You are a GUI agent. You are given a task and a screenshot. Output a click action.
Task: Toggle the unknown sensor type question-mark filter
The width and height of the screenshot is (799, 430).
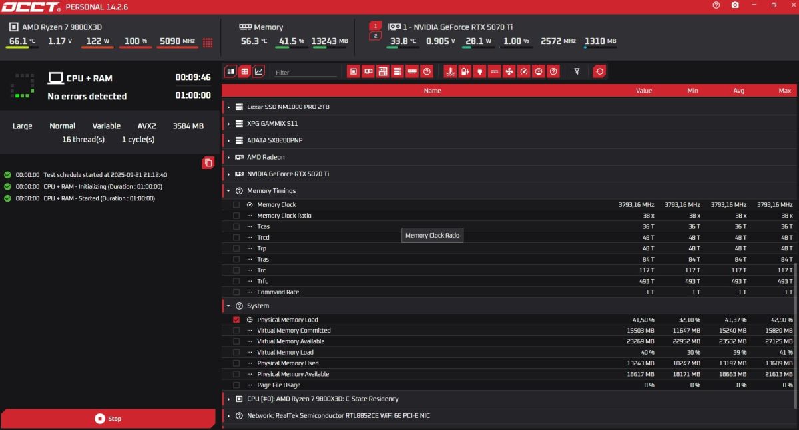[x=553, y=71]
